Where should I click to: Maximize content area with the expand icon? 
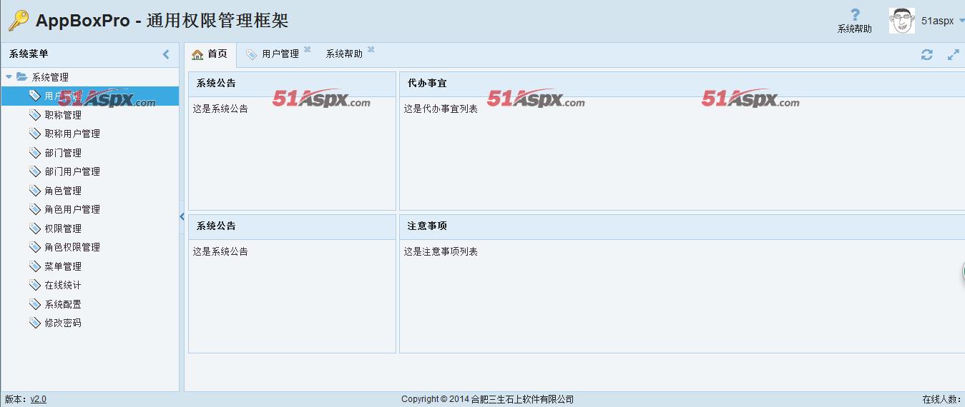[x=953, y=54]
